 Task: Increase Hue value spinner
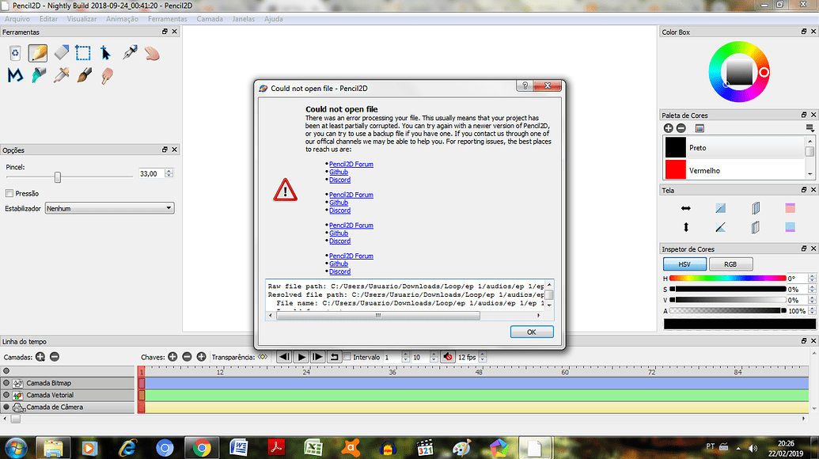coord(812,276)
